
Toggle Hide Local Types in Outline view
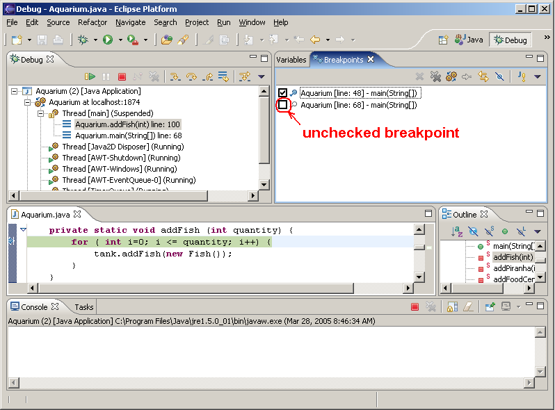pos(521,231)
